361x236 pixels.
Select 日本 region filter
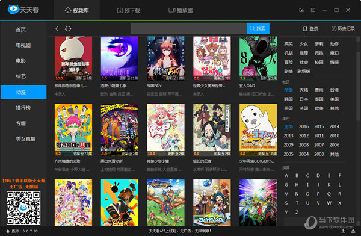coord(304,99)
